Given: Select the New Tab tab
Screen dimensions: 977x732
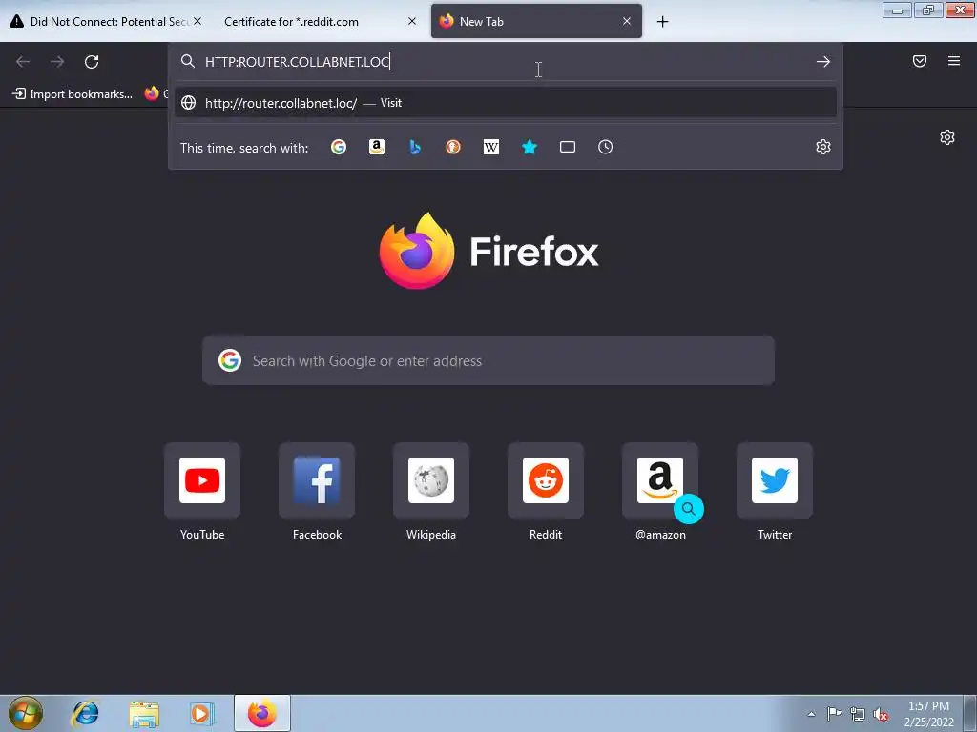Looking at the screenshot, I should 536,21.
